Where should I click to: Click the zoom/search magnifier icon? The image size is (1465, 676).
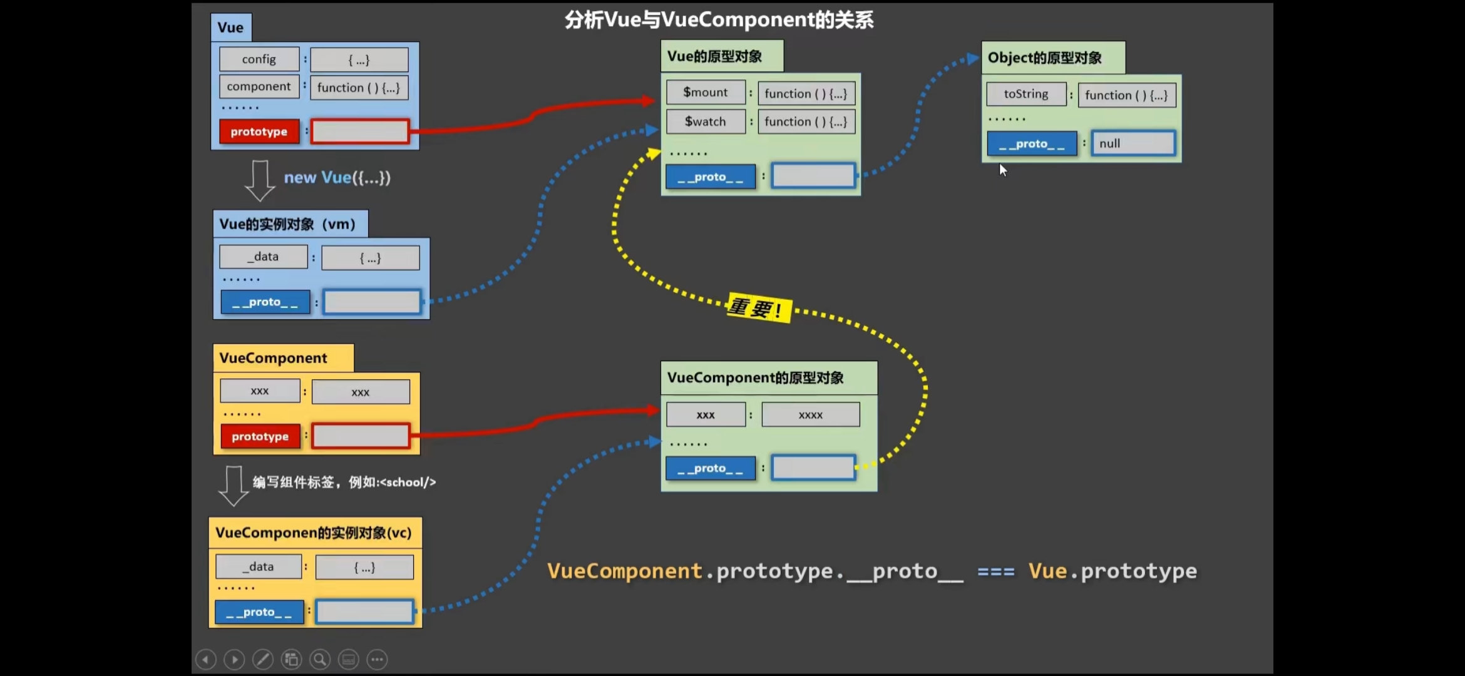click(321, 659)
